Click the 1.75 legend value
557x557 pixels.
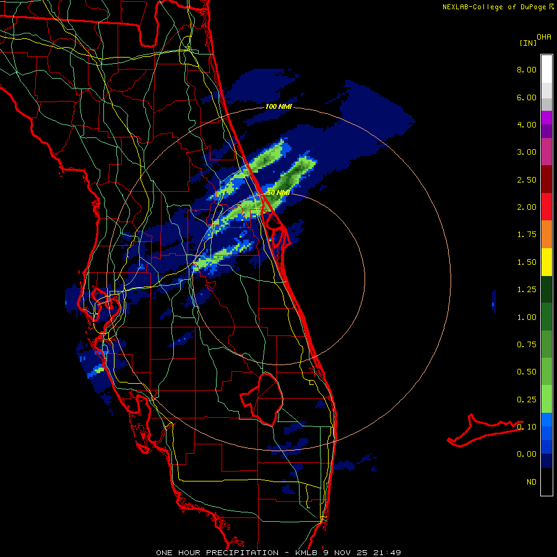pyautogui.click(x=527, y=235)
